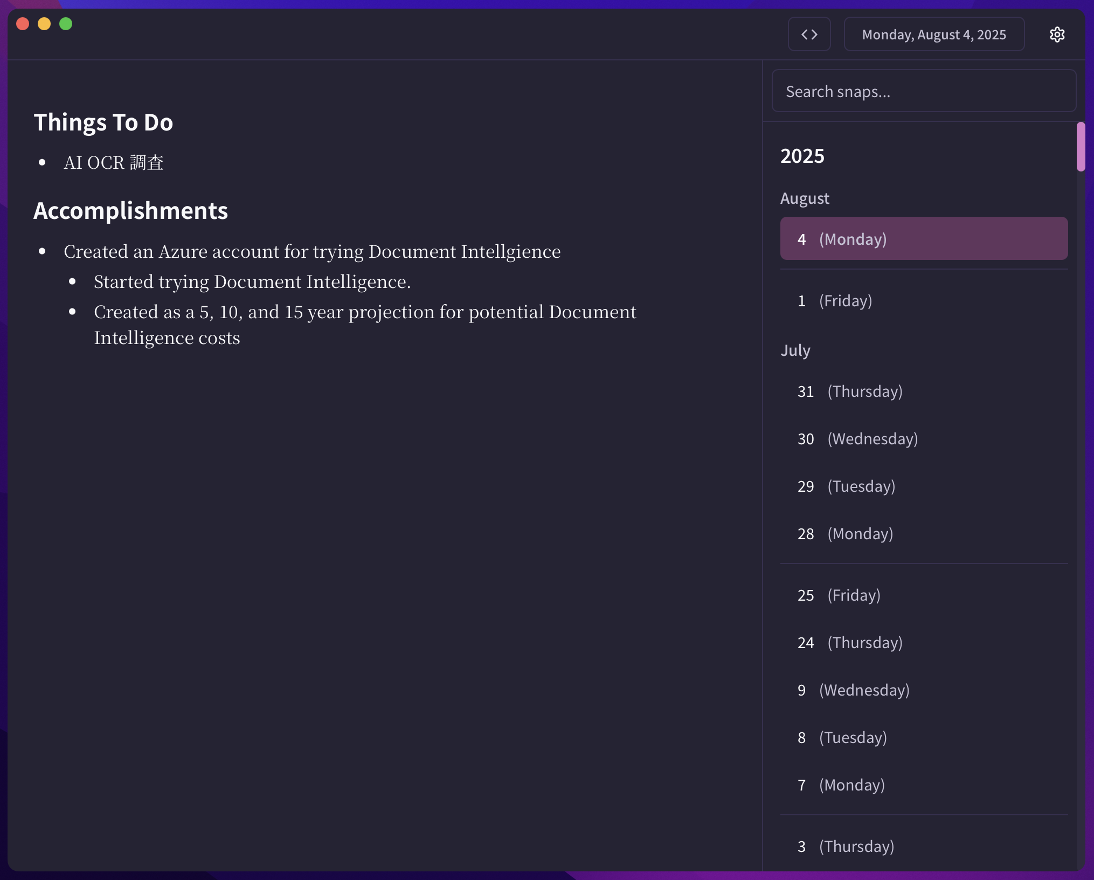1094x880 pixels.
Task: Close the window with the red button
Action: click(23, 24)
